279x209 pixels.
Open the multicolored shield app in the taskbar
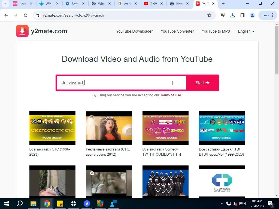click(100, 204)
